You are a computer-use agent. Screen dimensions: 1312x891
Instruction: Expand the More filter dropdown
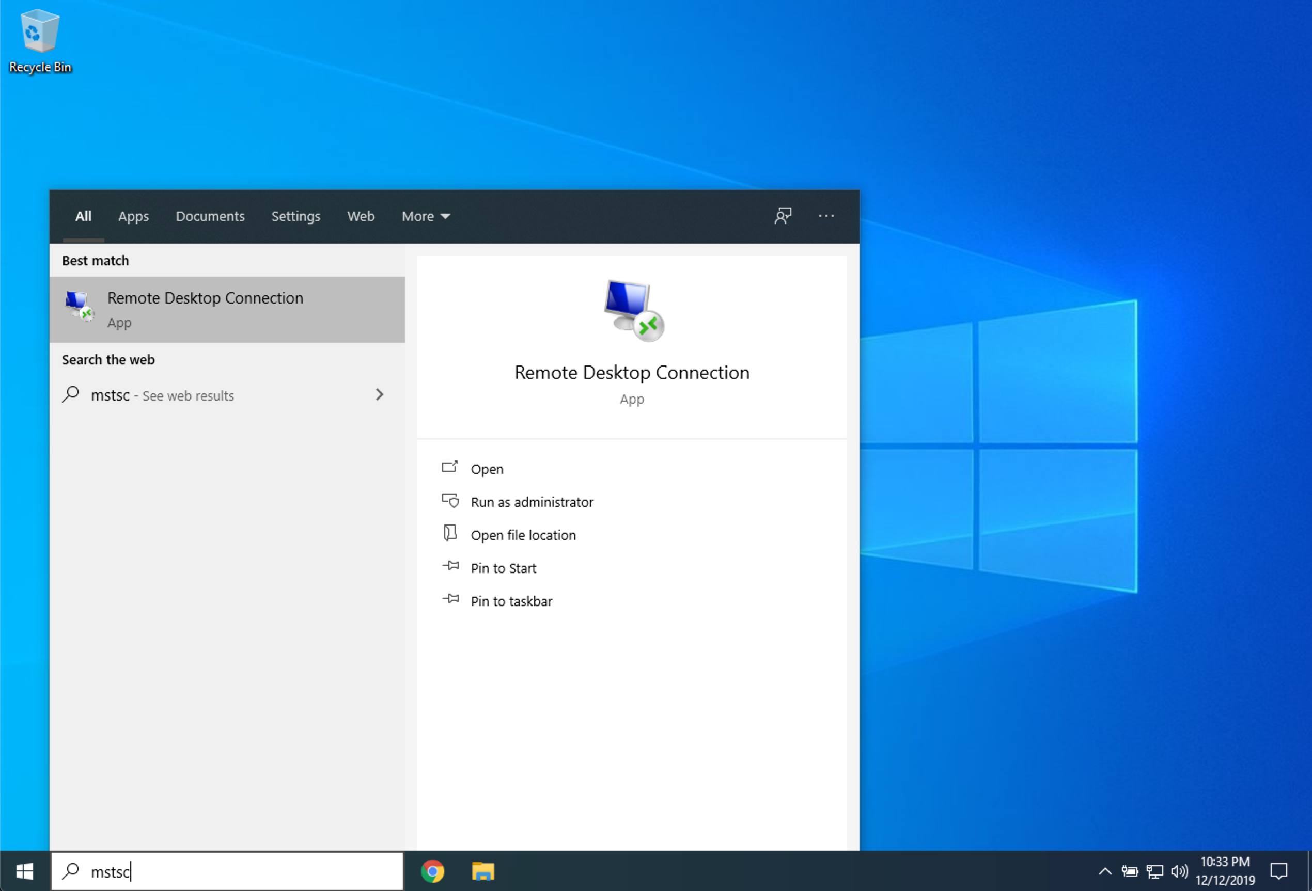(426, 216)
